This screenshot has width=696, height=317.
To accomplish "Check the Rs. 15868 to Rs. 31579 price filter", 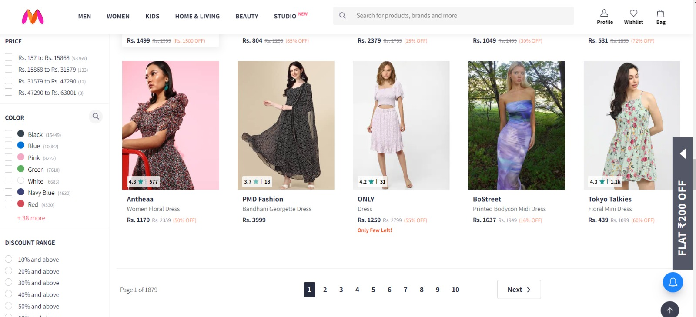I will 8,69.
